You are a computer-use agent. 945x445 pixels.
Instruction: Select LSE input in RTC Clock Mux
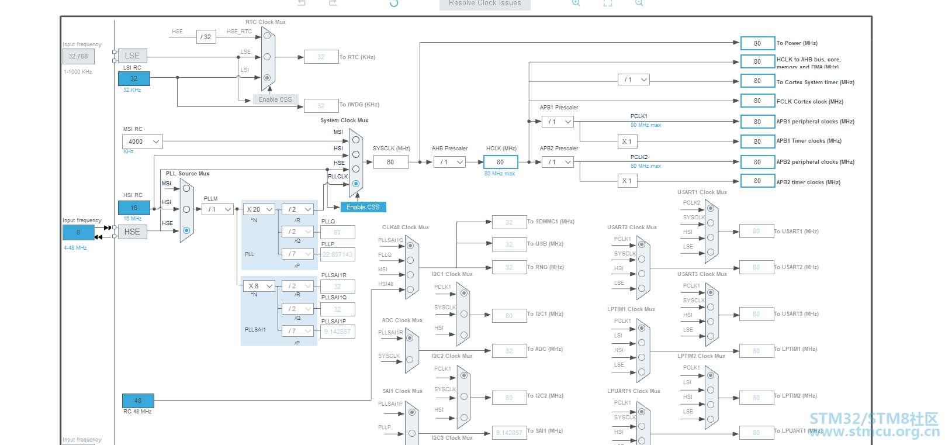pyautogui.click(x=267, y=57)
